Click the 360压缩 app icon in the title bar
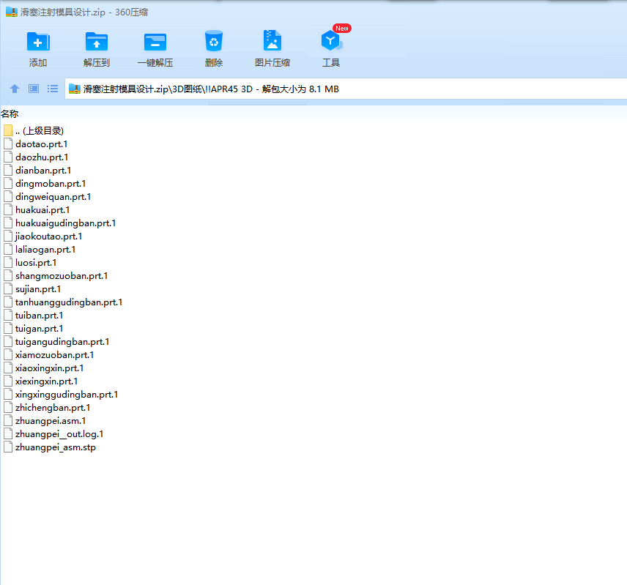 (12, 12)
